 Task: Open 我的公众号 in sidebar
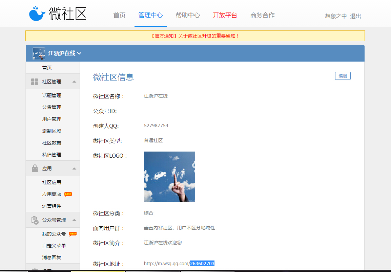54,234
